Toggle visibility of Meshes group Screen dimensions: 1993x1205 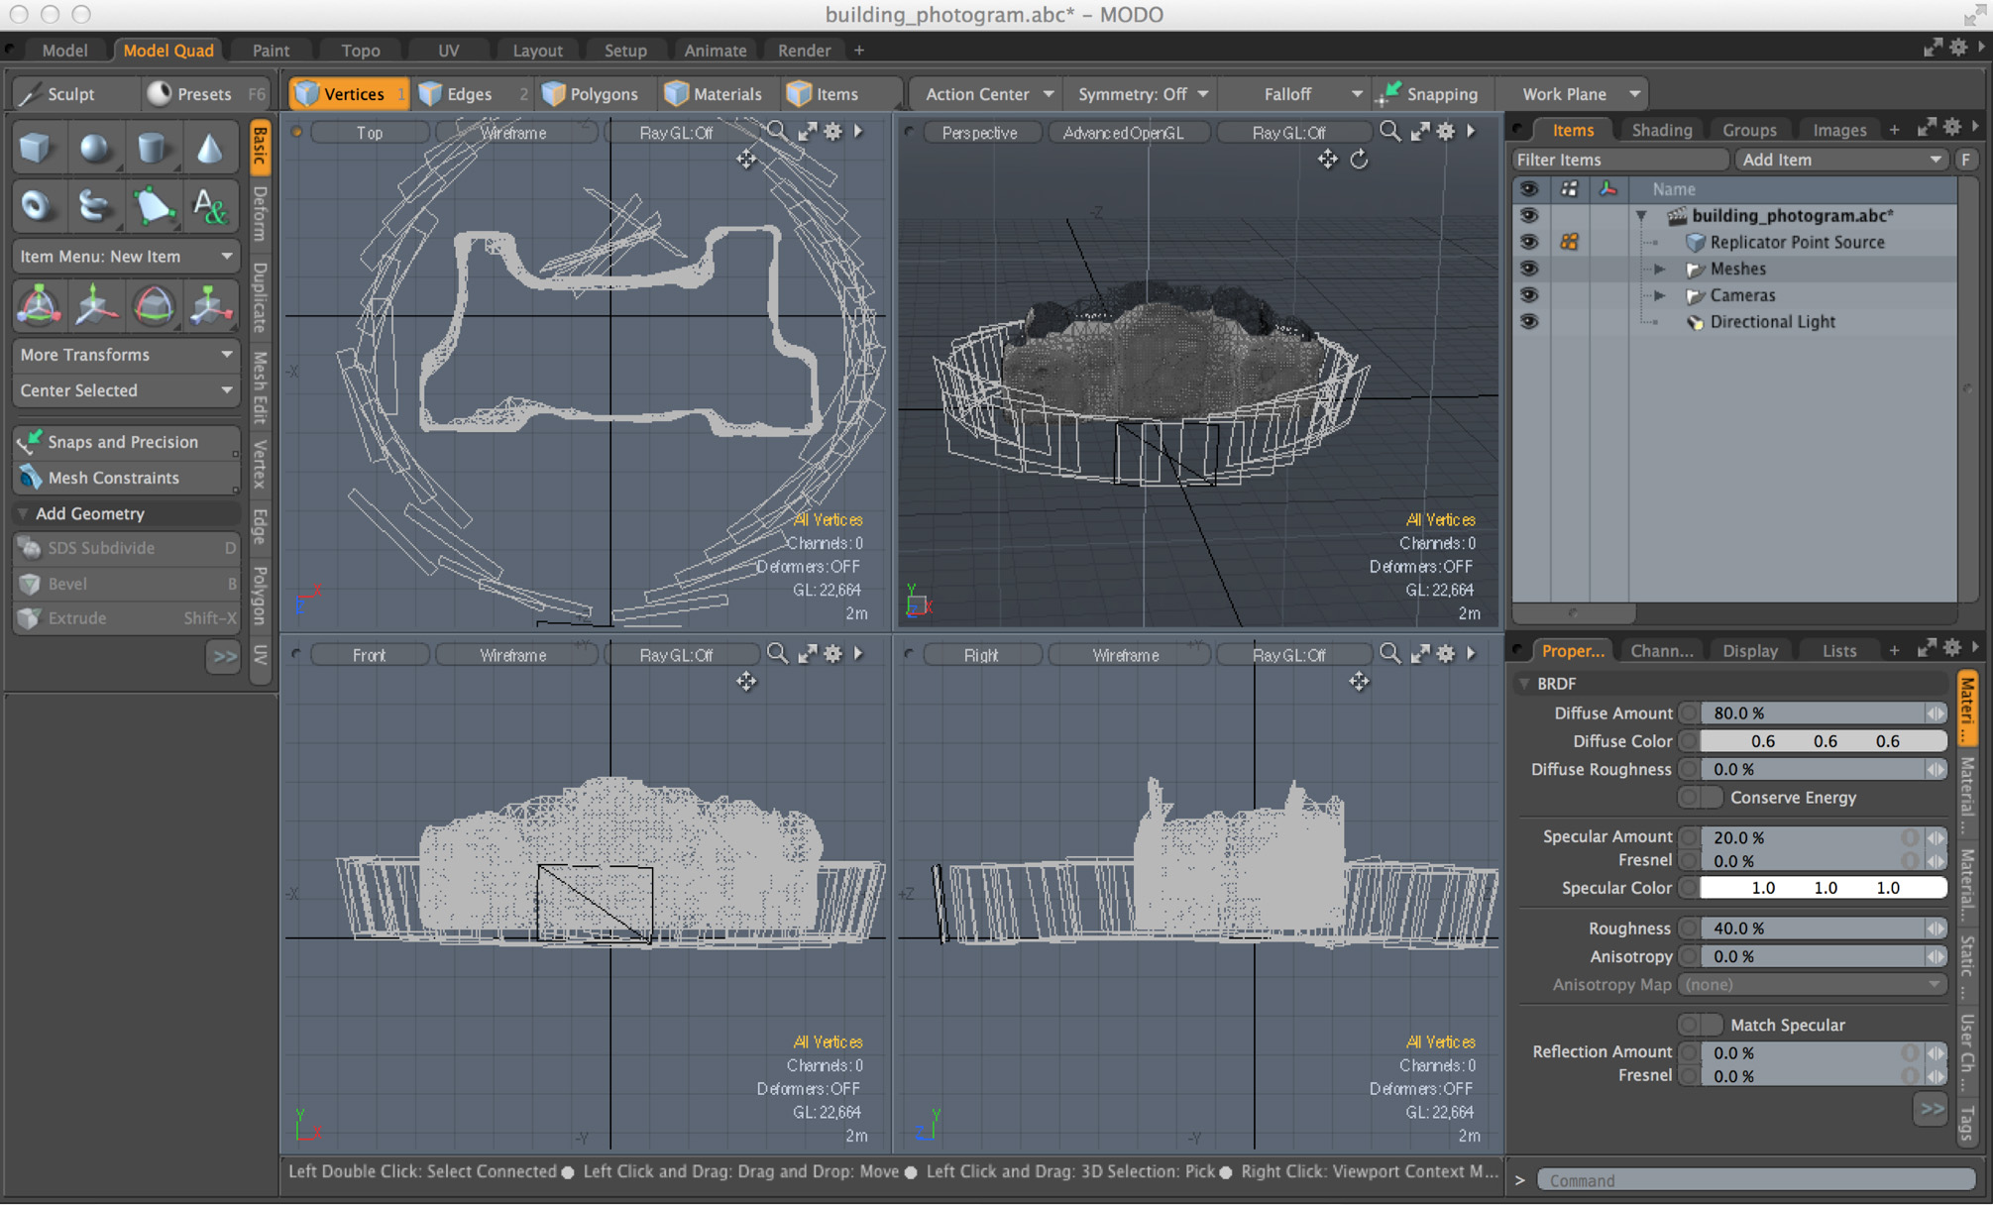1529,269
